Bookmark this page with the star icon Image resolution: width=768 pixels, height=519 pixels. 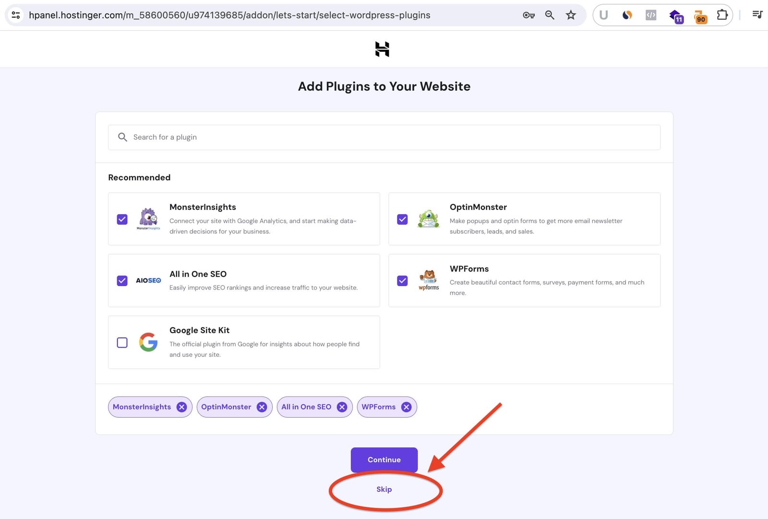pos(571,15)
